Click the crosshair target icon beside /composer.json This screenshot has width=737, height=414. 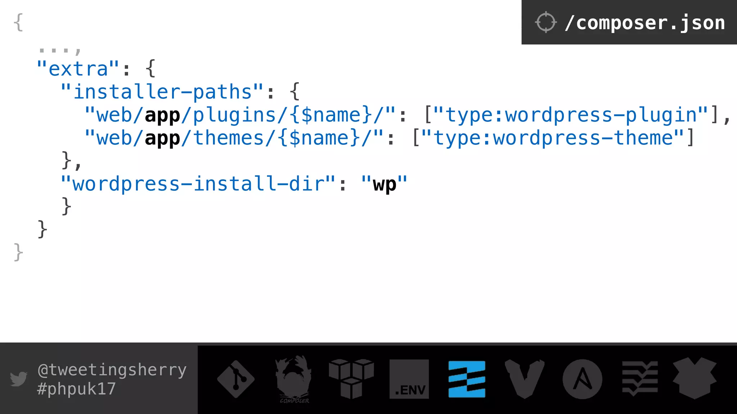pyautogui.click(x=546, y=22)
